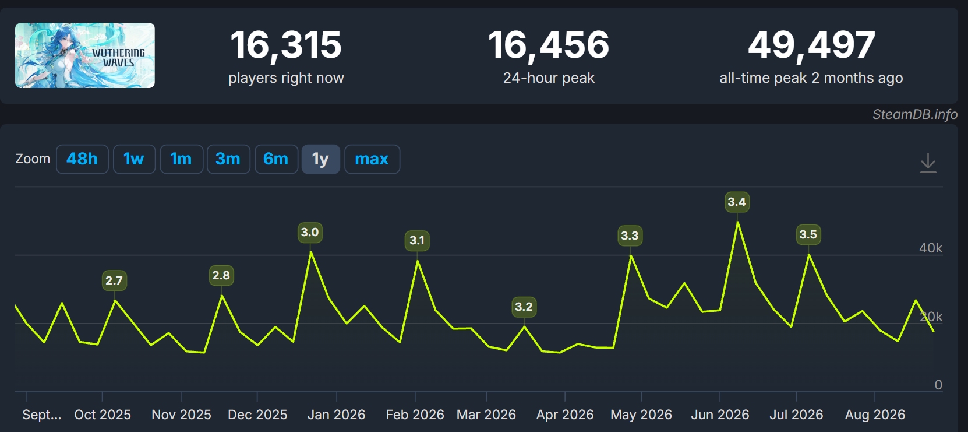Click the '24-hour peak' caption

549,78
